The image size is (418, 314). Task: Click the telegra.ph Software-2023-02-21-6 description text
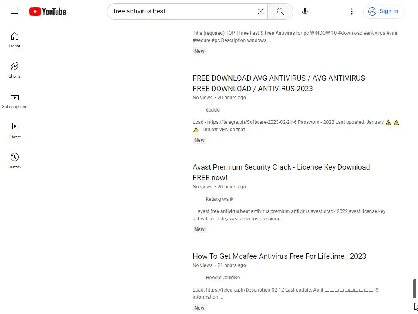pyautogui.click(x=296, y=126)
